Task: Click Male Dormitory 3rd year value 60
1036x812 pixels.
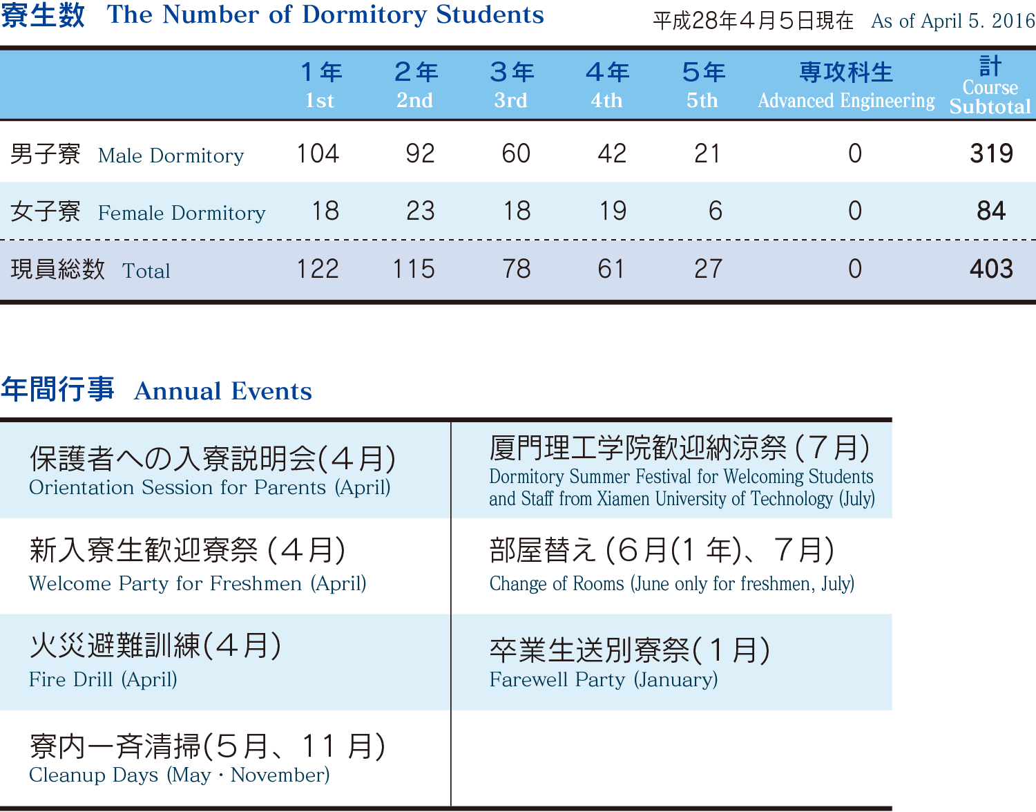Action: coord(516,153)
